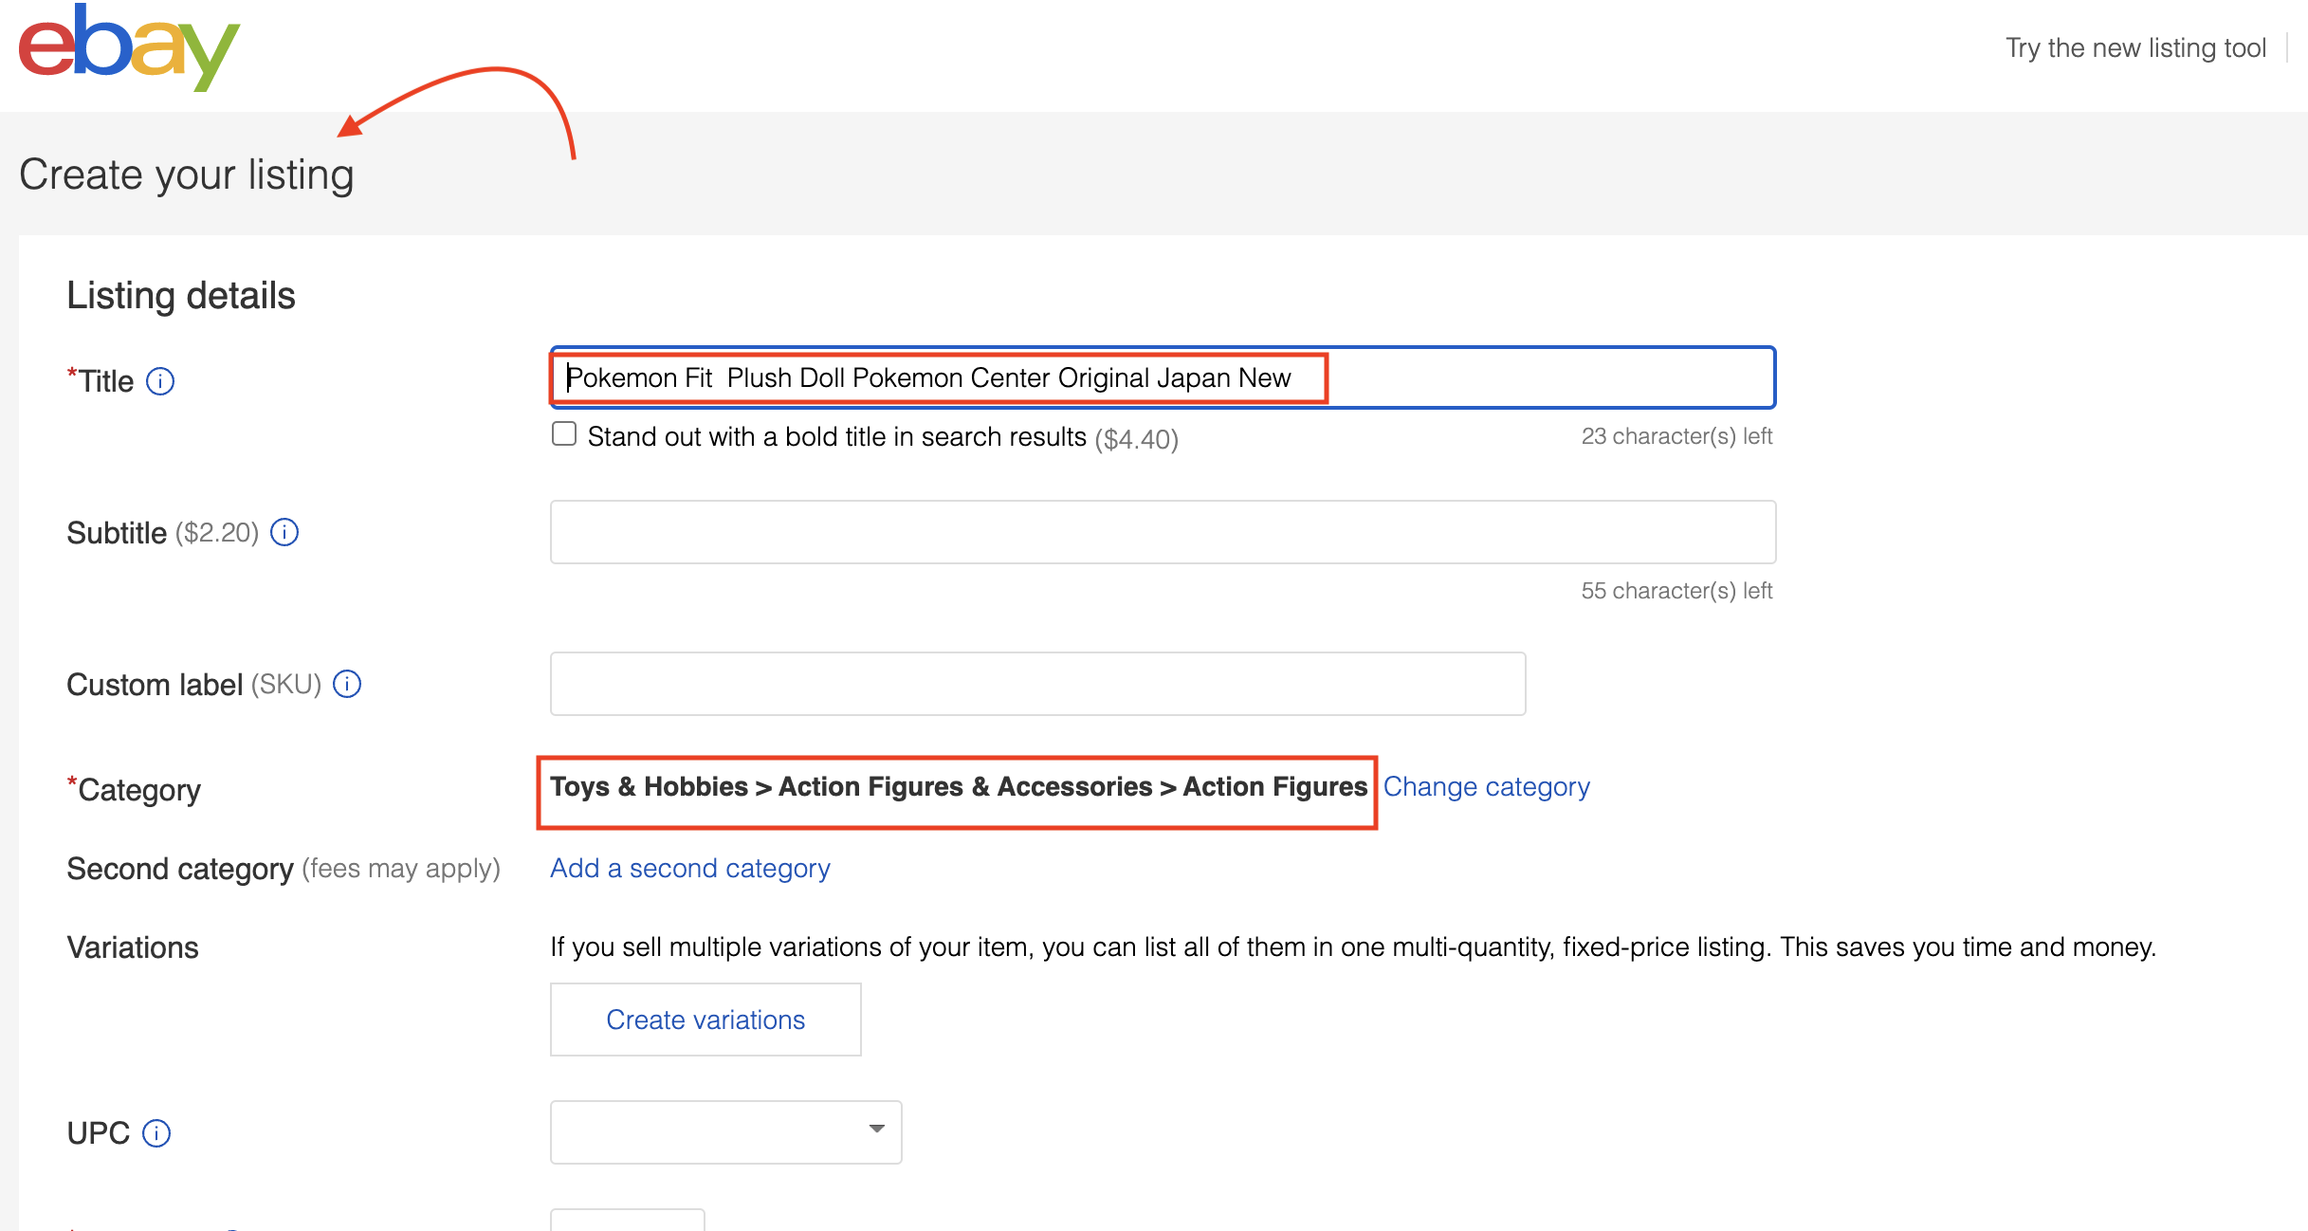This screenshot has width=2308, height=1231.
Task: Open the Title info icon
Action: pyautogui.click(x=160, y=381)
